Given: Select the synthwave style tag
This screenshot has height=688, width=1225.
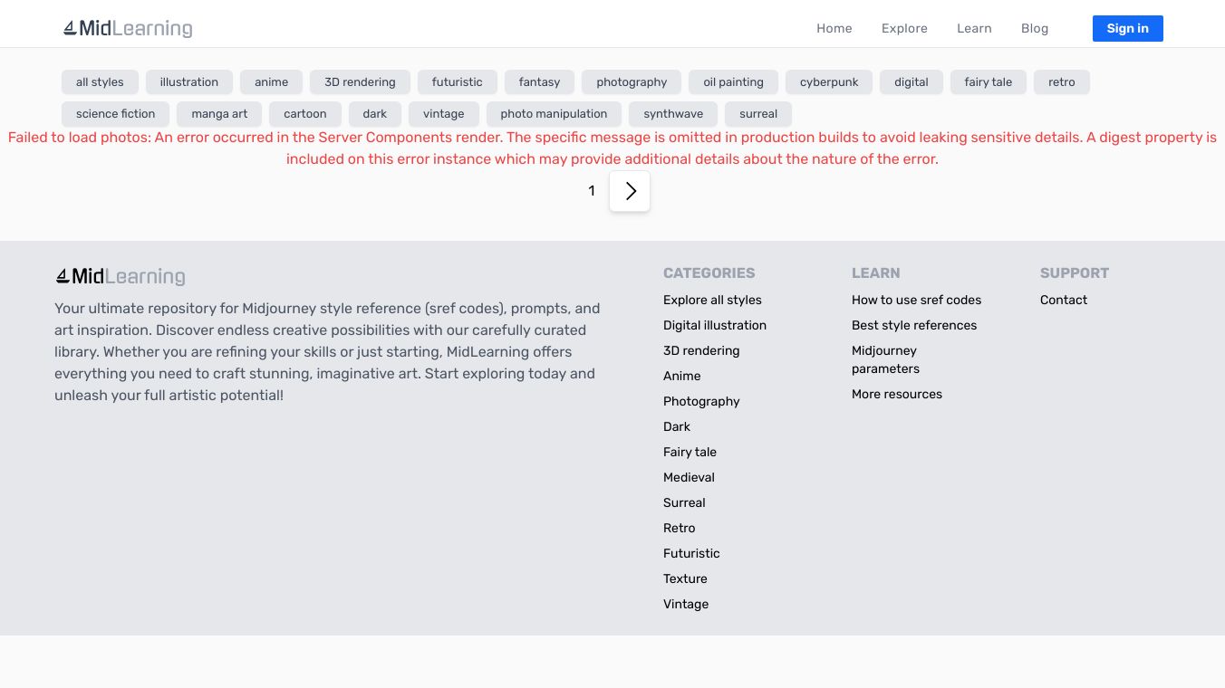Looking at the screenshot, I should [x=673, y=114].
